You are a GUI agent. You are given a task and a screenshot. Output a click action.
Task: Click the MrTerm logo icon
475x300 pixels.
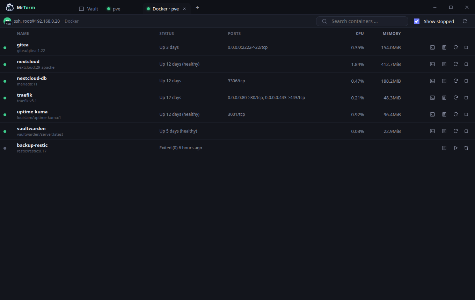tap(10, 7)
